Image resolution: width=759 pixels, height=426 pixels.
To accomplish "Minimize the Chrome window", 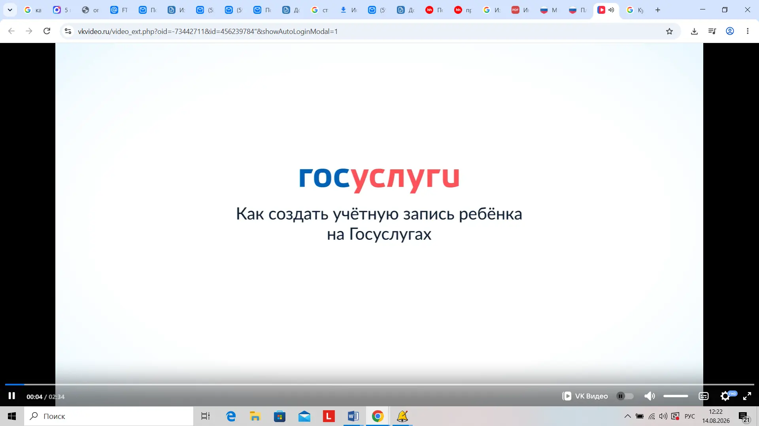I will pyautogui.click(x=702, y=9).
